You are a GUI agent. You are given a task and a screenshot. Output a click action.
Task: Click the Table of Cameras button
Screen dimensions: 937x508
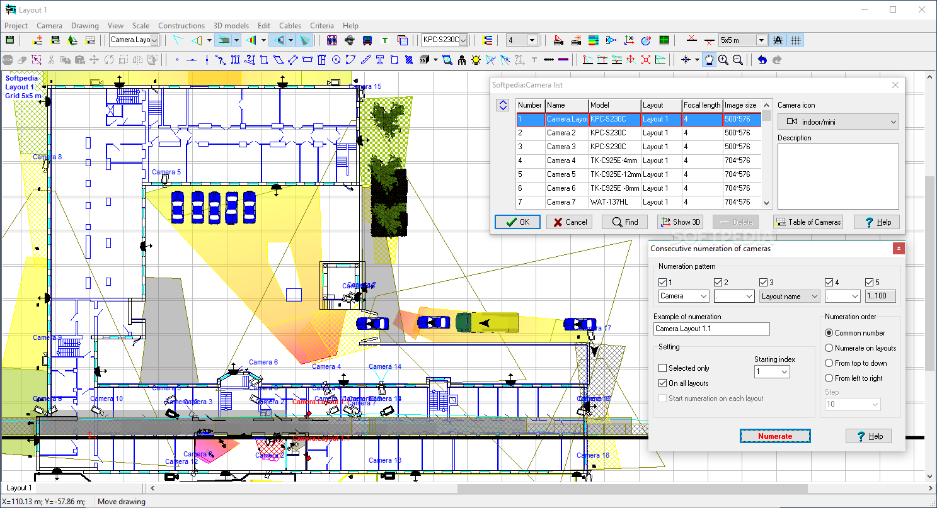pos(808,222)
